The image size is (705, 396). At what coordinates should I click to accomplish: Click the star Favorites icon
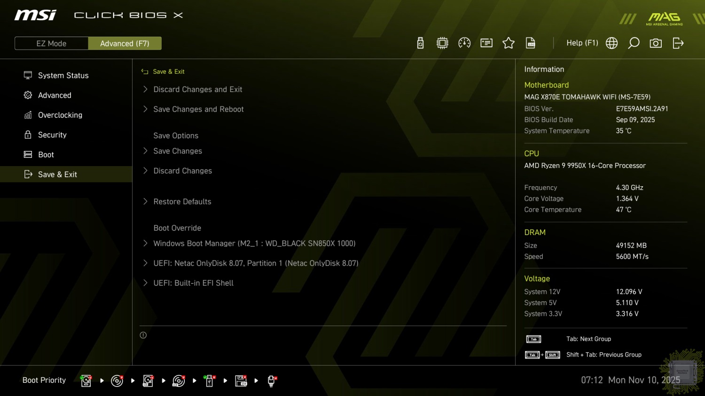pyautogui.click(x=509, y=43)
